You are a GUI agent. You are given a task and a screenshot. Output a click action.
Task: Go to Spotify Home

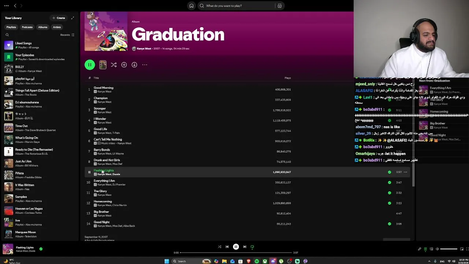pos(191,6)
